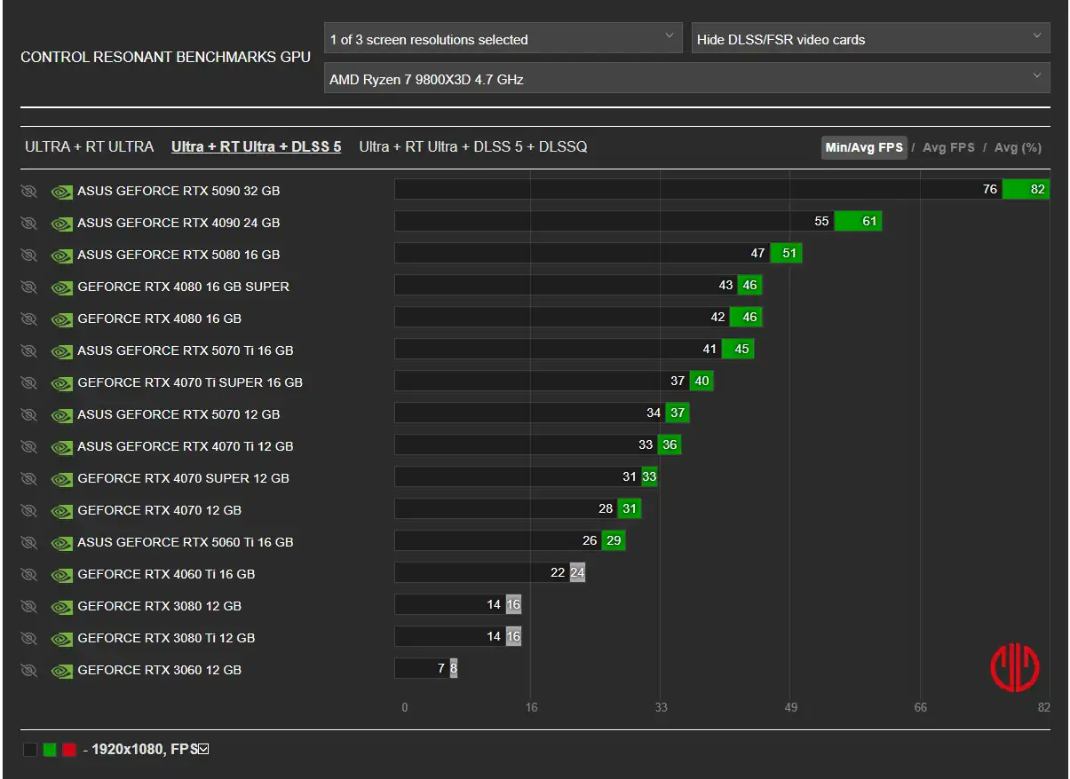Click the RTX 3060 bar showing 7 FPS minimum
1070x779 pixels.
[422, 668]
